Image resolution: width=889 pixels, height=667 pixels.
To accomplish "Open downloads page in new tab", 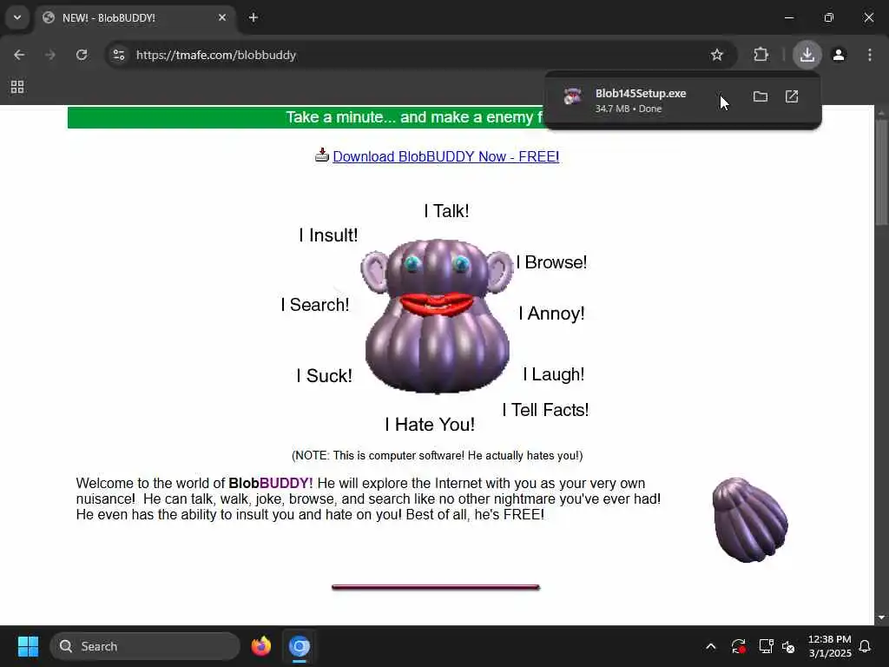I will [x=792, y=97].
